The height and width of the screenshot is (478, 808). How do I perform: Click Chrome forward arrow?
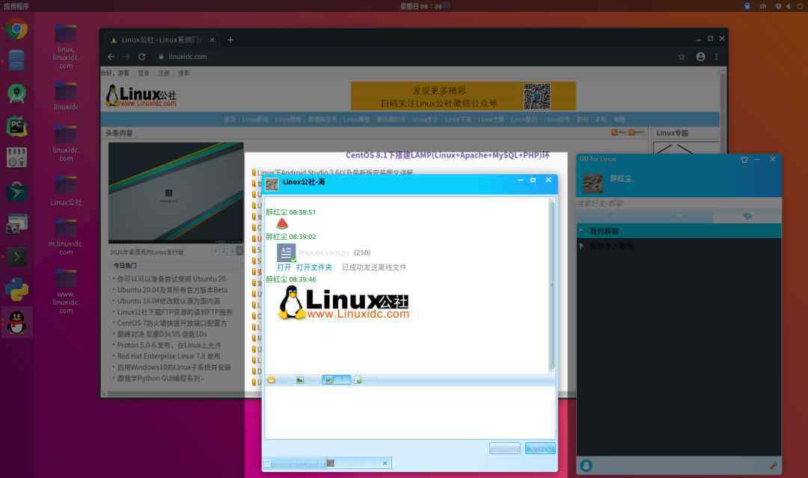(126, 57)
